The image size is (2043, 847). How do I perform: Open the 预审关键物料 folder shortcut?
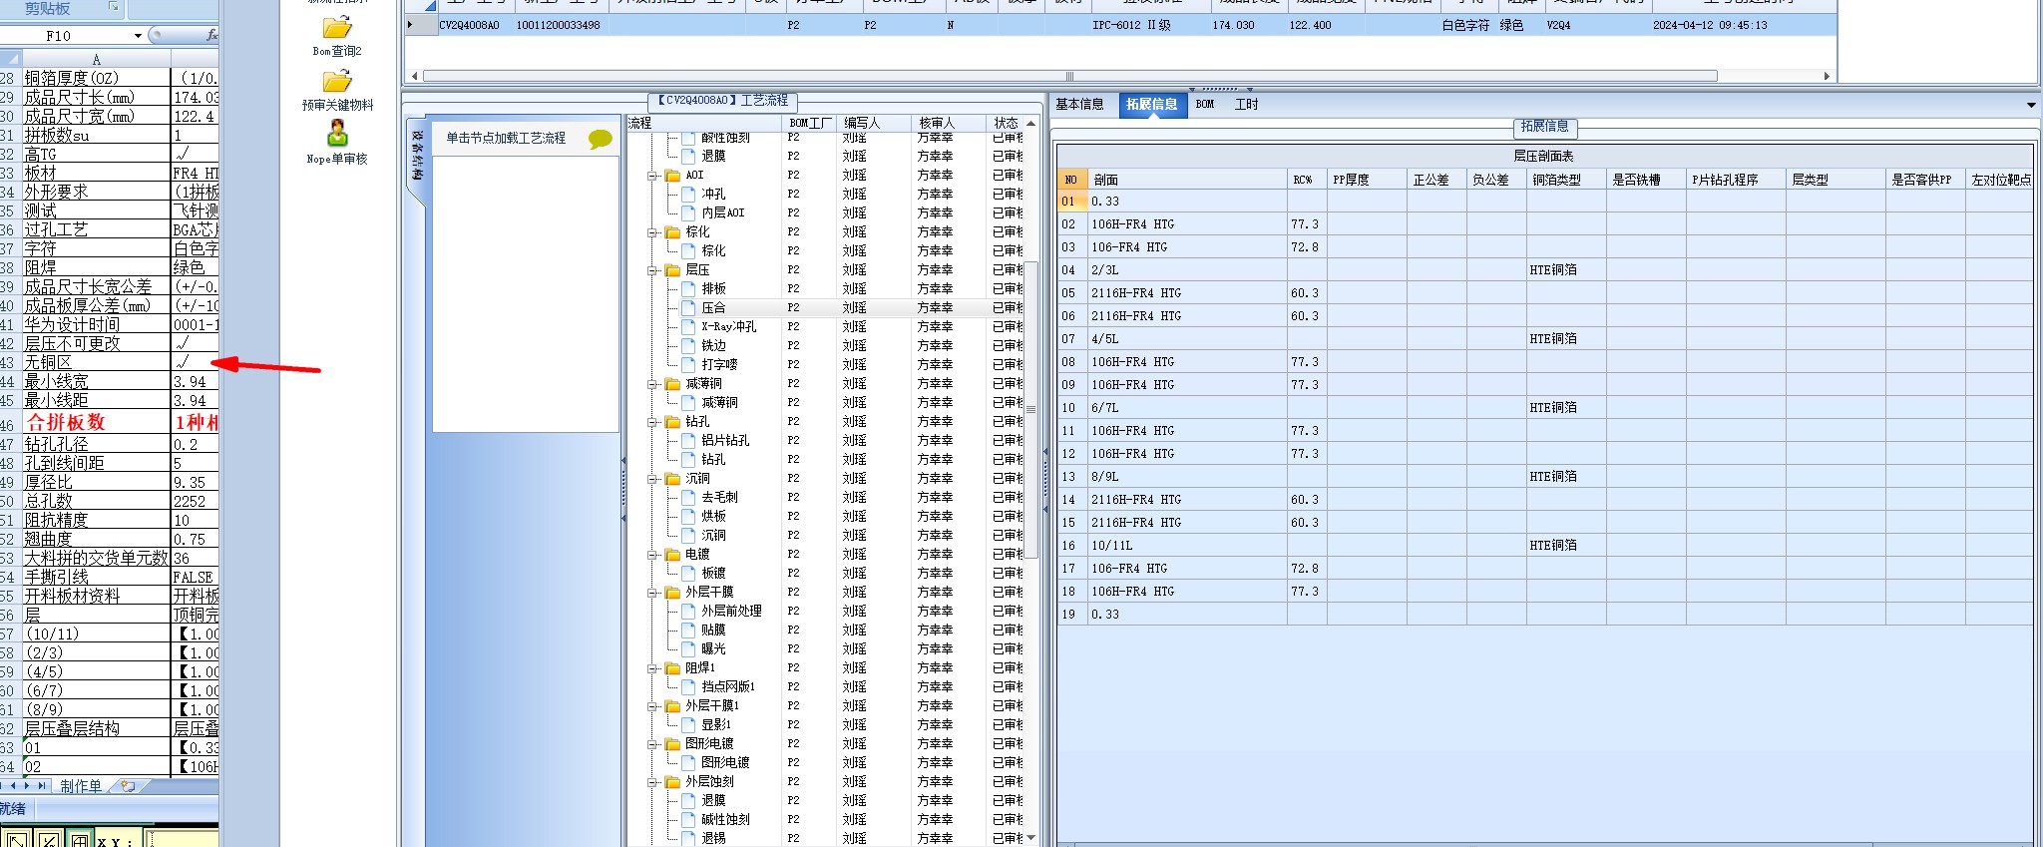[337, 81]
